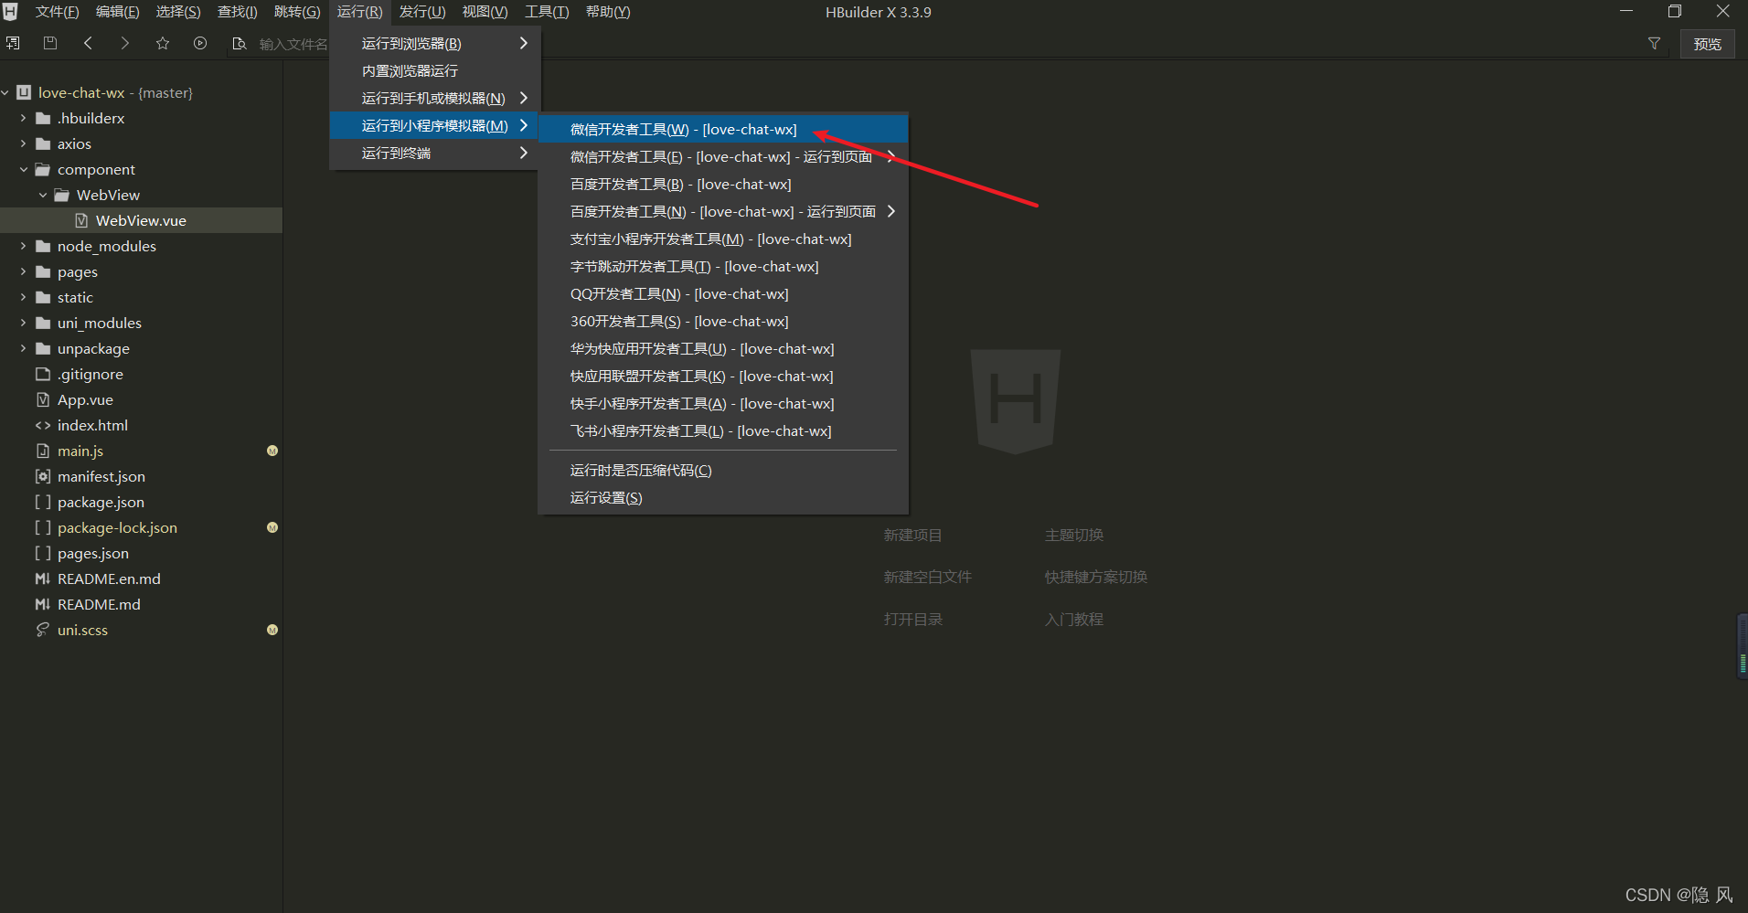Click the modified badge on uni.scss
The width and height of the screenshot is (1748, 913).
(x=272, y=630)
